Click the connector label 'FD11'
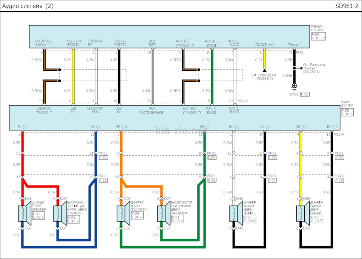The height and width of the screenshot is (259, 362). (103, 176)
